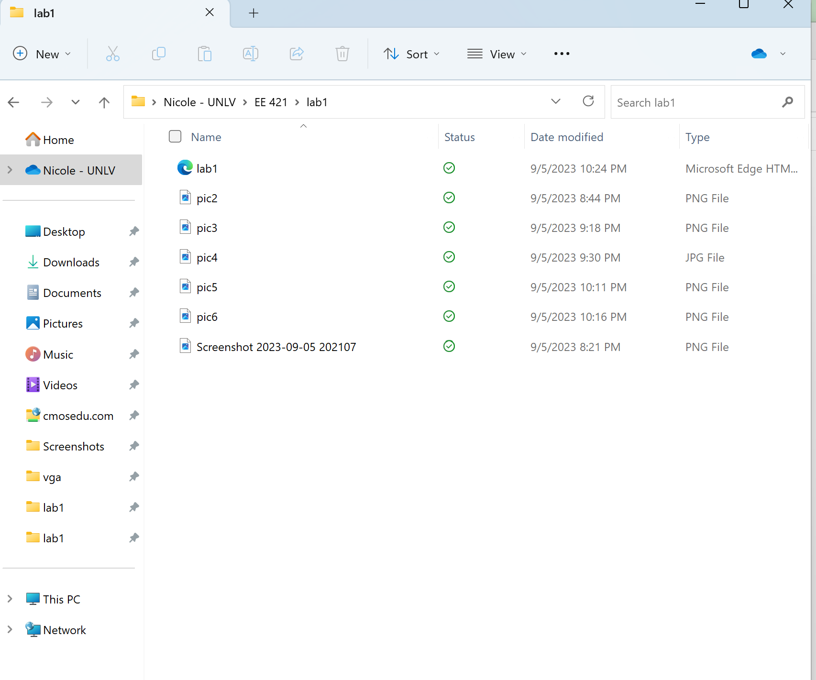816x680 pixels.
Task: Click EE 421 in the breadcrumb path
Action: [x=271, y=102]
